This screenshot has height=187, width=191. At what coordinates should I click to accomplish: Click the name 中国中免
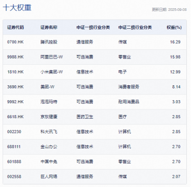point(49,162)
